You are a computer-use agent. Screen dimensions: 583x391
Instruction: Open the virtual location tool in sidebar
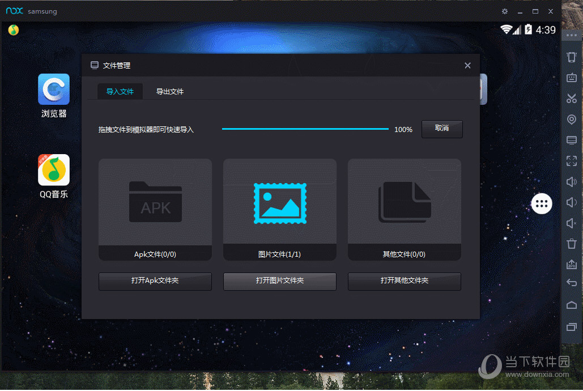tap(571, 119)
